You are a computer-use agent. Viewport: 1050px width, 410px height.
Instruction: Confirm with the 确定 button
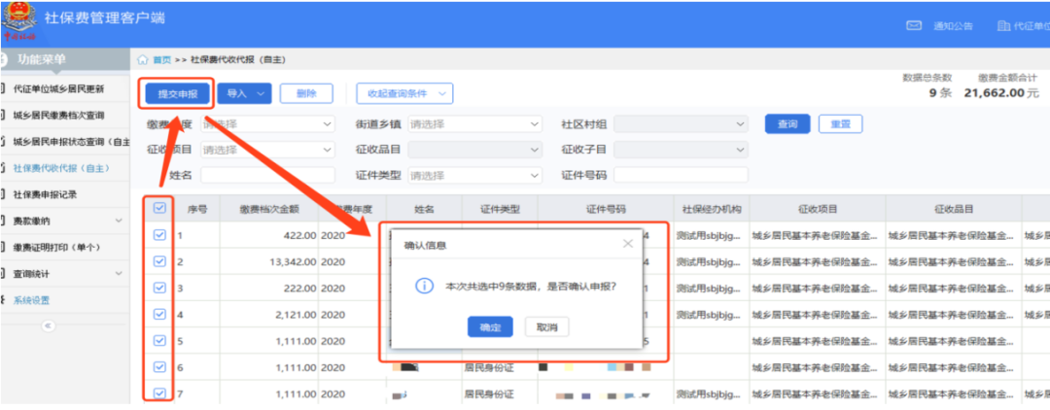pyautogui.click(x=490, y=327)
